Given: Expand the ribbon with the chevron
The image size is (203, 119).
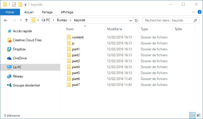Looking at the screenshot, I should (193, 12).
